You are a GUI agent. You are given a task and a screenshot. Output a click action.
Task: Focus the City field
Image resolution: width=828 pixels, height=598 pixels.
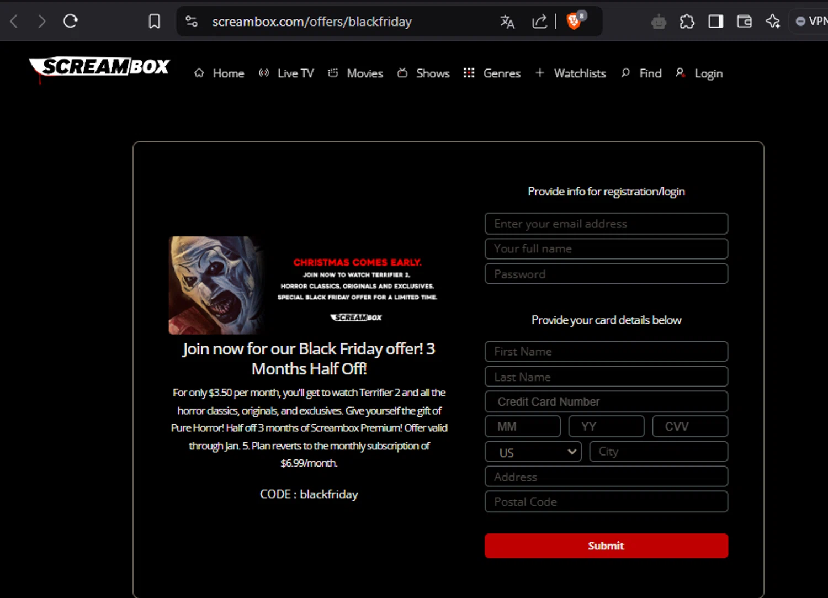coord(659,452)
